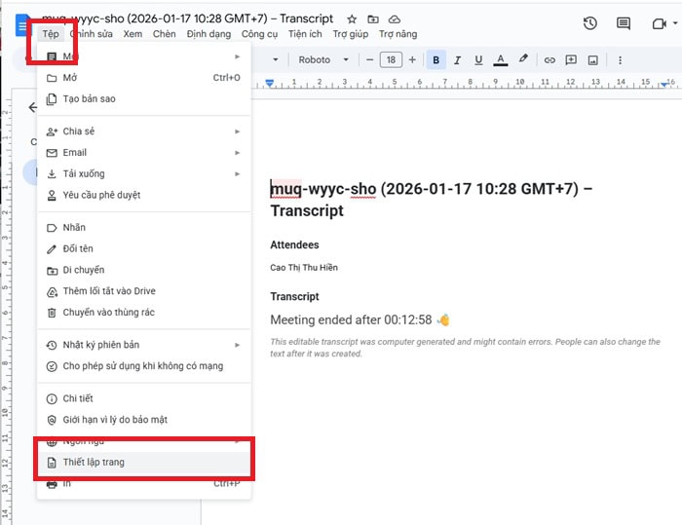Select Giới hạn vì lý do bảo mật
The width and height of the screenshot is (682, 525).
(143, 420)
